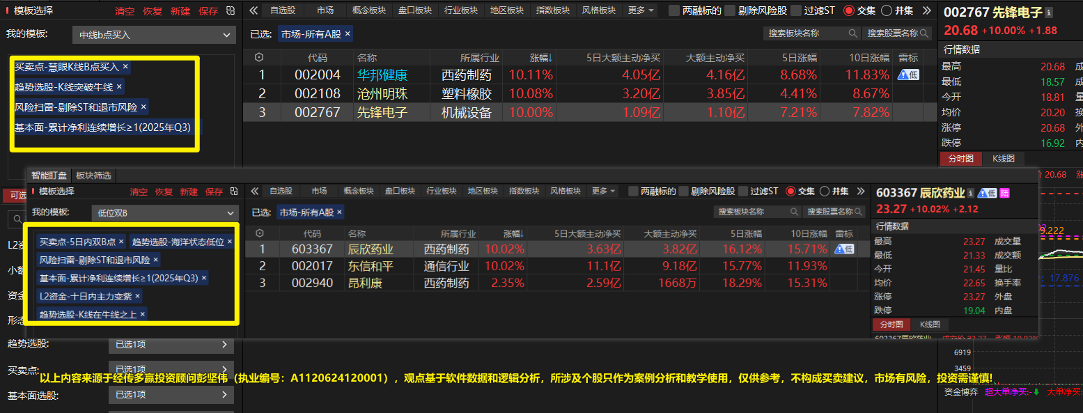This screenshot has height=413, width=1083.
Task: Remove the 买卖点-5日内双B点 tag
Action: coord(121,242)
